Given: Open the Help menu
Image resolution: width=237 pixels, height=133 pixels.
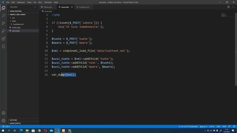Looking at the screenshot, I should pyautogui.click(x=56, y=2).
